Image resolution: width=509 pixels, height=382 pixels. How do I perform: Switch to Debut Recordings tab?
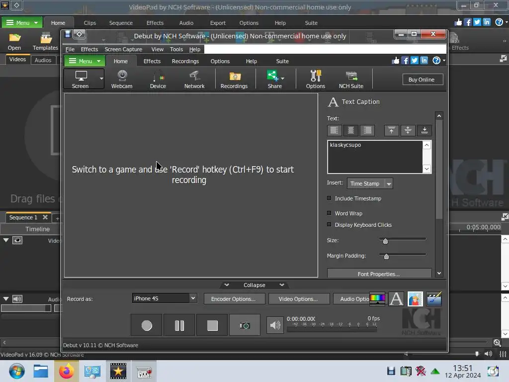[x=185, y=61]
